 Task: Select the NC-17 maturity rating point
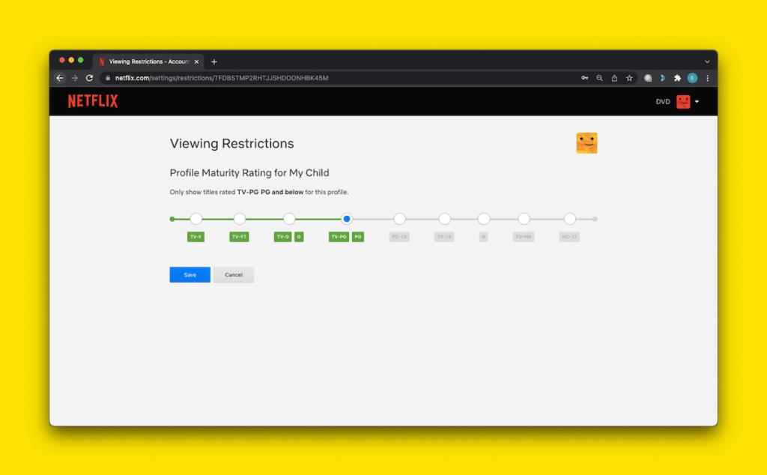coord(570,219)
